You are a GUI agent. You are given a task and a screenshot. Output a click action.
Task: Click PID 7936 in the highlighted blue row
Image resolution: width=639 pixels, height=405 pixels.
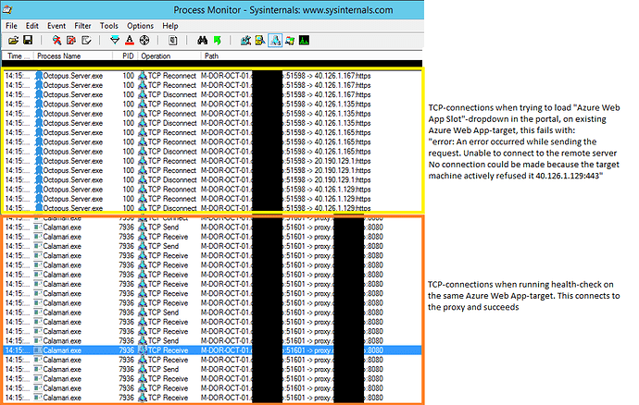(126, 350)
